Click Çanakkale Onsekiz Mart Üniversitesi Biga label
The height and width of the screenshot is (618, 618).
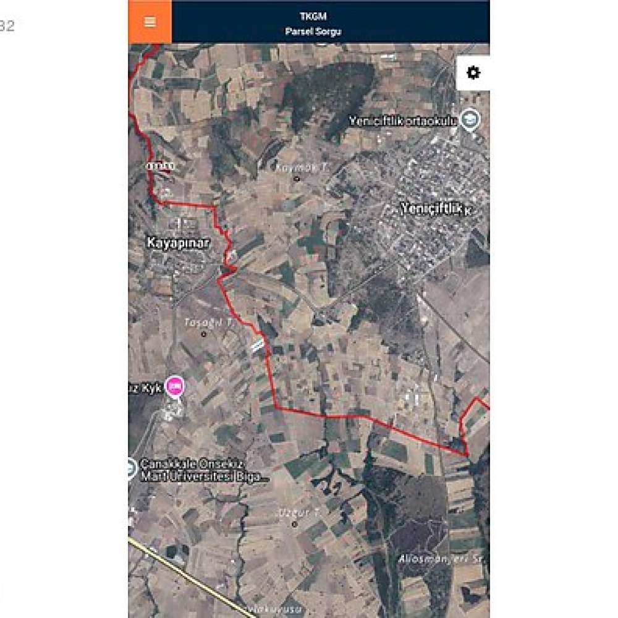(205, 470)
